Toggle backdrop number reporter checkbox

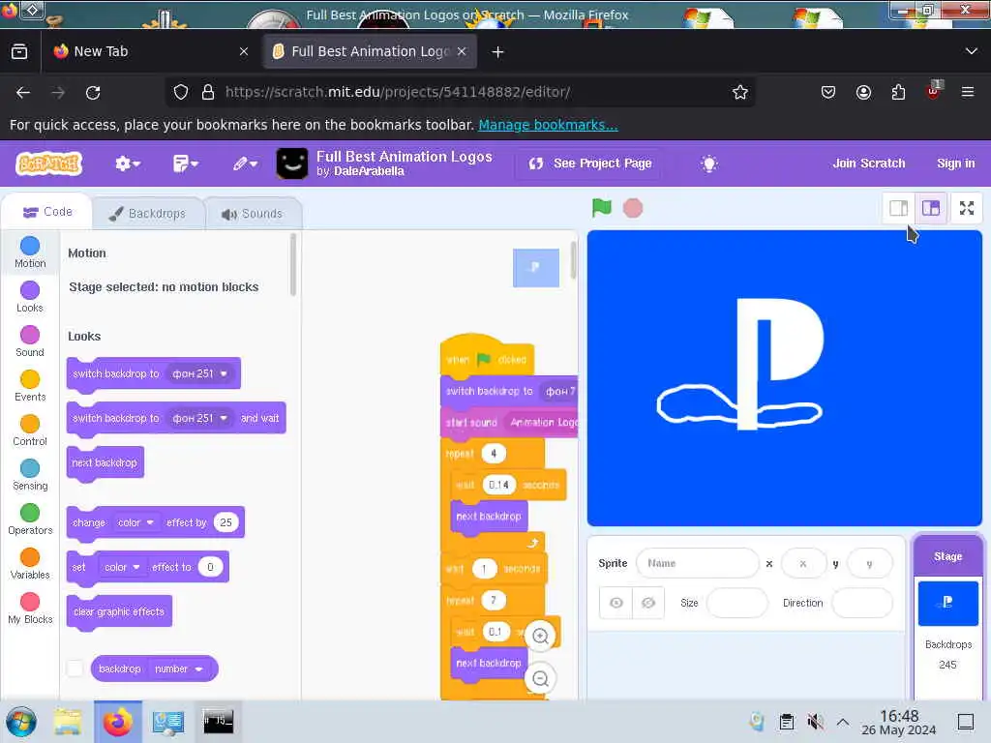coord(75,669)
